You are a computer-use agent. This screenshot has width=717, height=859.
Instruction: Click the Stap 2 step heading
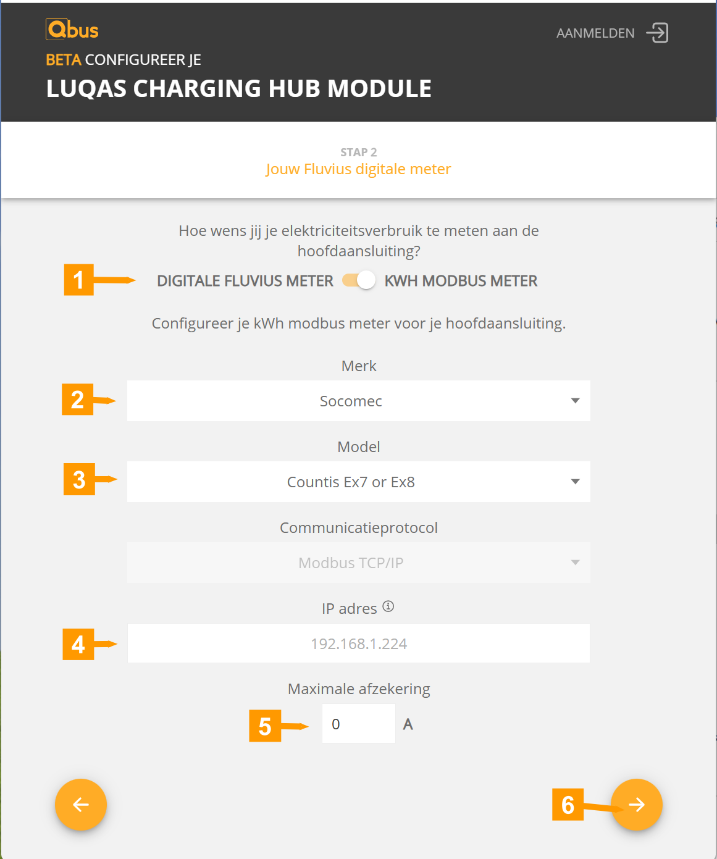[x=359, y=153]
